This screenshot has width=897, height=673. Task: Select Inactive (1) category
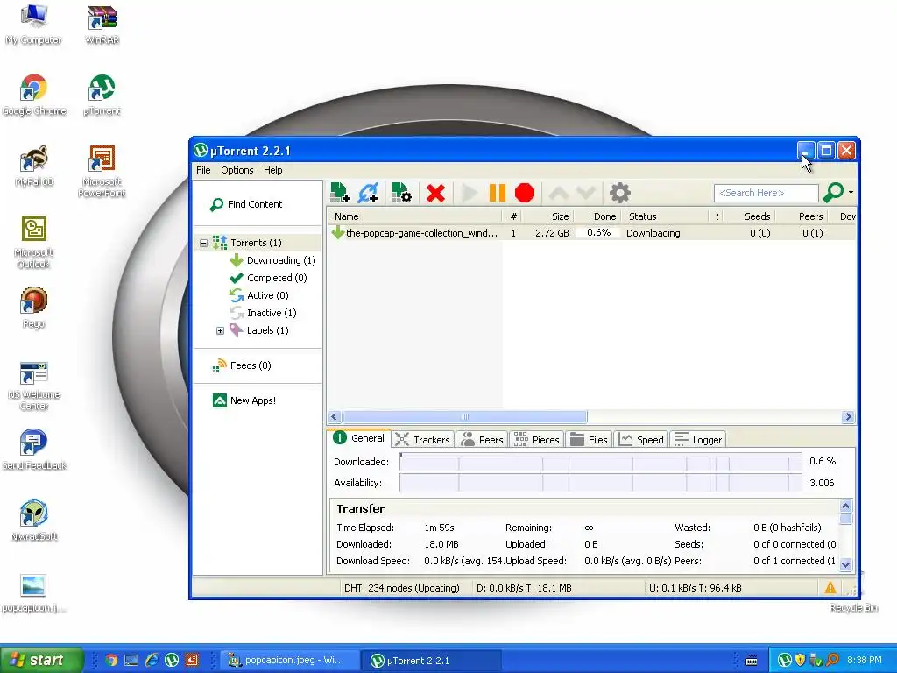coord(272,313)
